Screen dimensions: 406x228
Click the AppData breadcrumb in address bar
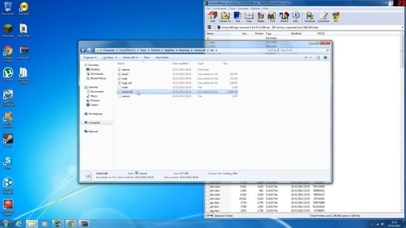(169, 50)
